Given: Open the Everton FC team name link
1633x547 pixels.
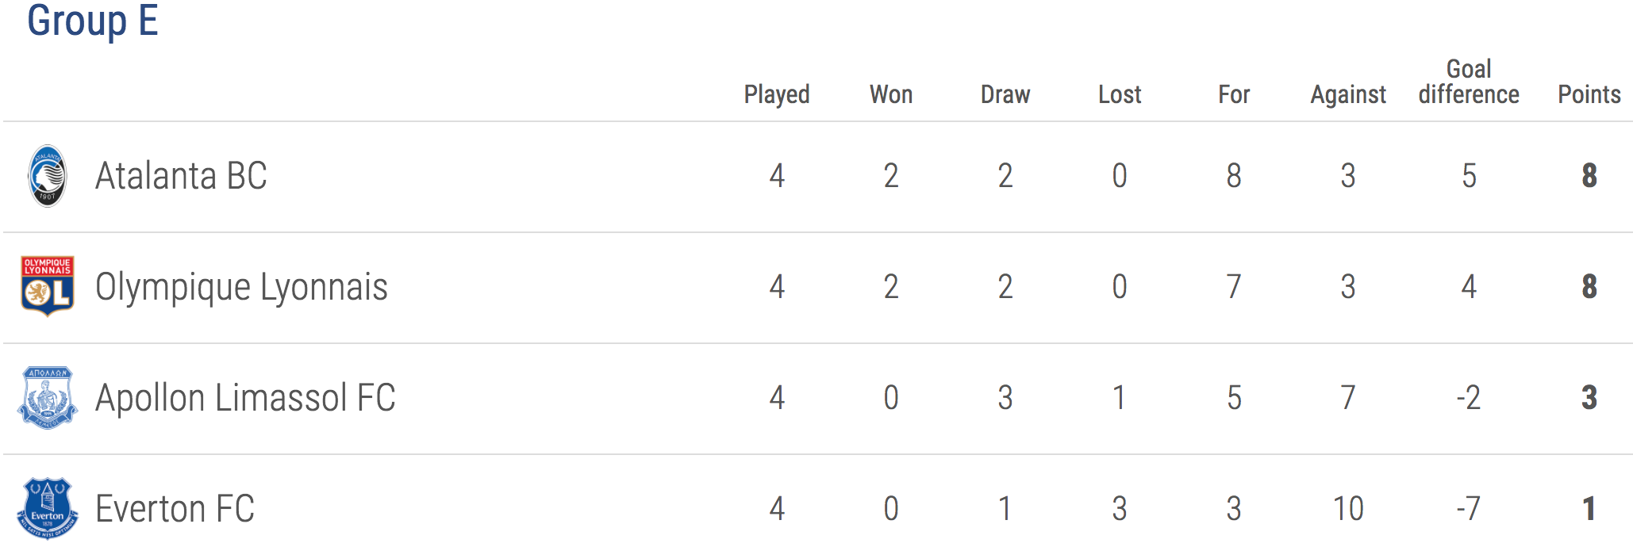Looking at the screenshot, I should [175, 509].
